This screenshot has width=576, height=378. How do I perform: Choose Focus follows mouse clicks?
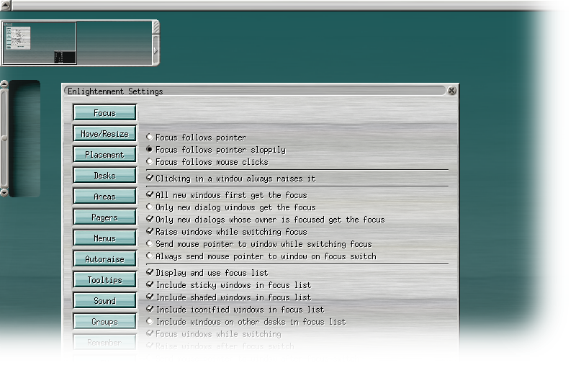(x=207, y=162)
